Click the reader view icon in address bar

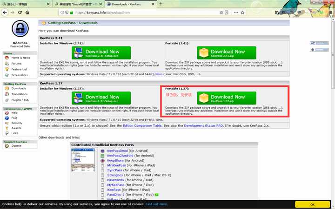tap(227, 13)
